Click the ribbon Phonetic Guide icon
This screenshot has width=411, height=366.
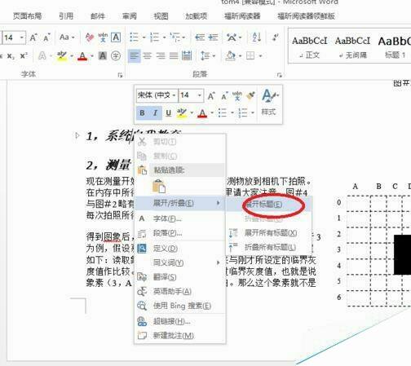[x=103, y=37]
